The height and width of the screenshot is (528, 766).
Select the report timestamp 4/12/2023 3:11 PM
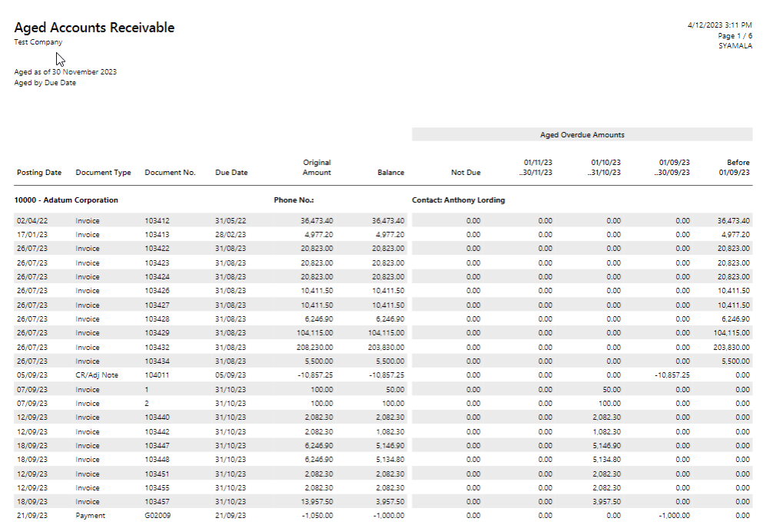click(718, 23)
